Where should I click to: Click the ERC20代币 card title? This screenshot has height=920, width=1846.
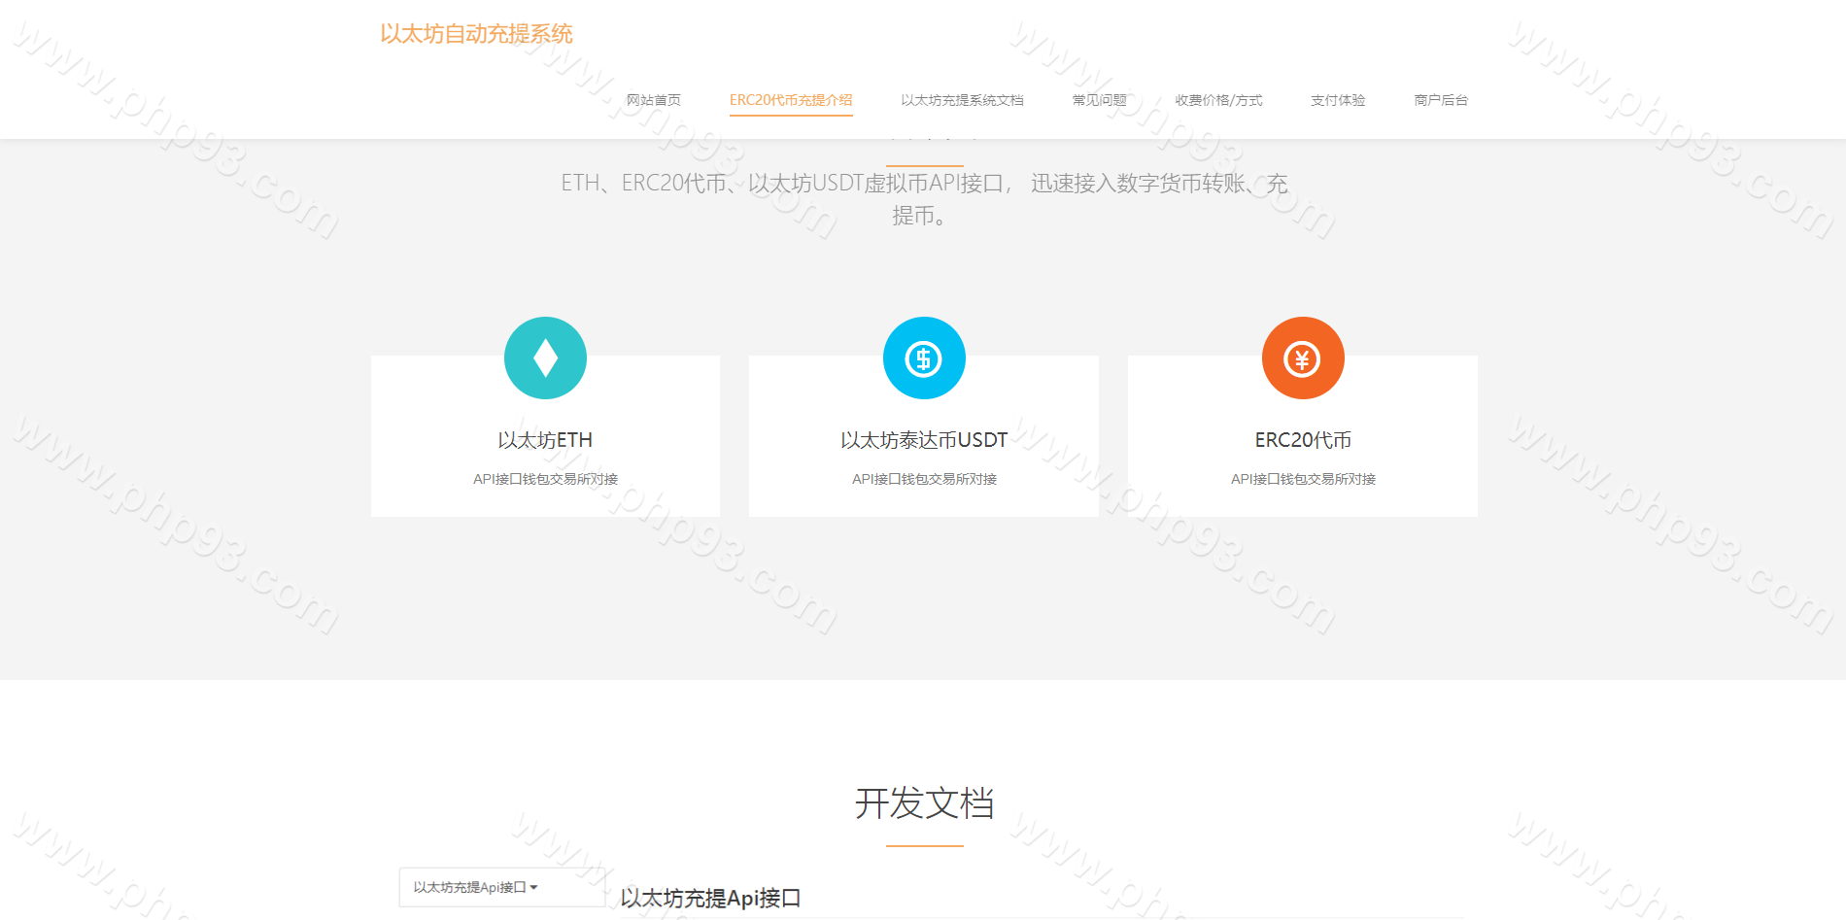pos(1303,440)
